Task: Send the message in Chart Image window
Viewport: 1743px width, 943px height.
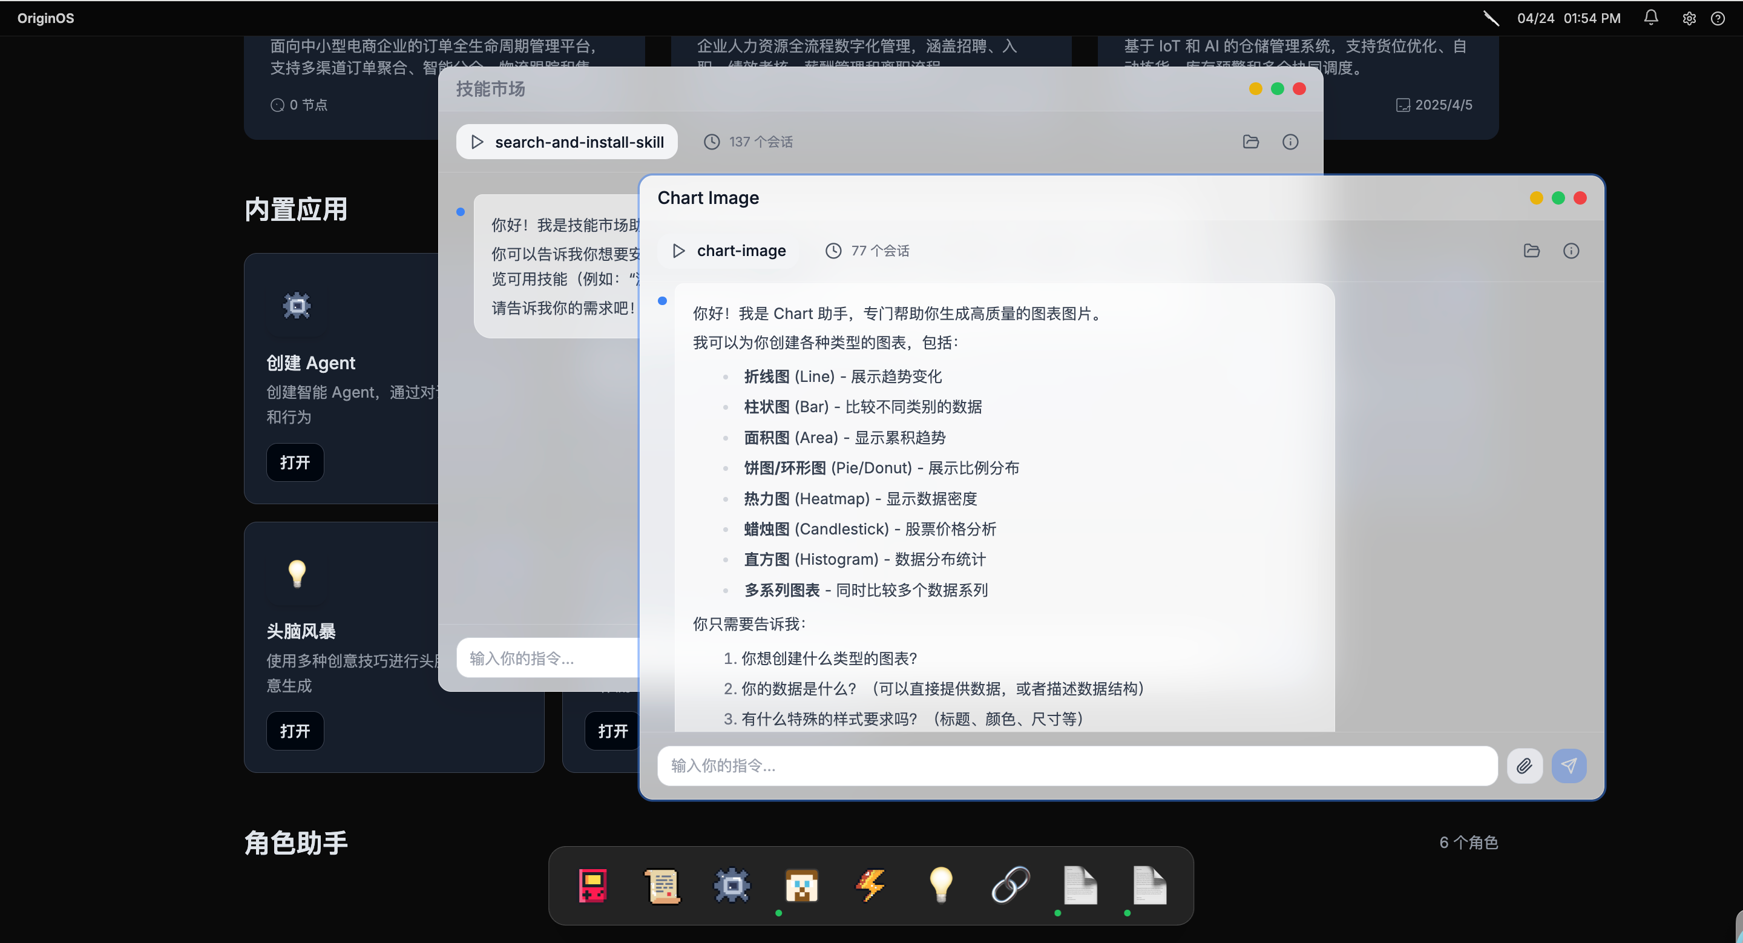Action: (x=1569, y=766)
